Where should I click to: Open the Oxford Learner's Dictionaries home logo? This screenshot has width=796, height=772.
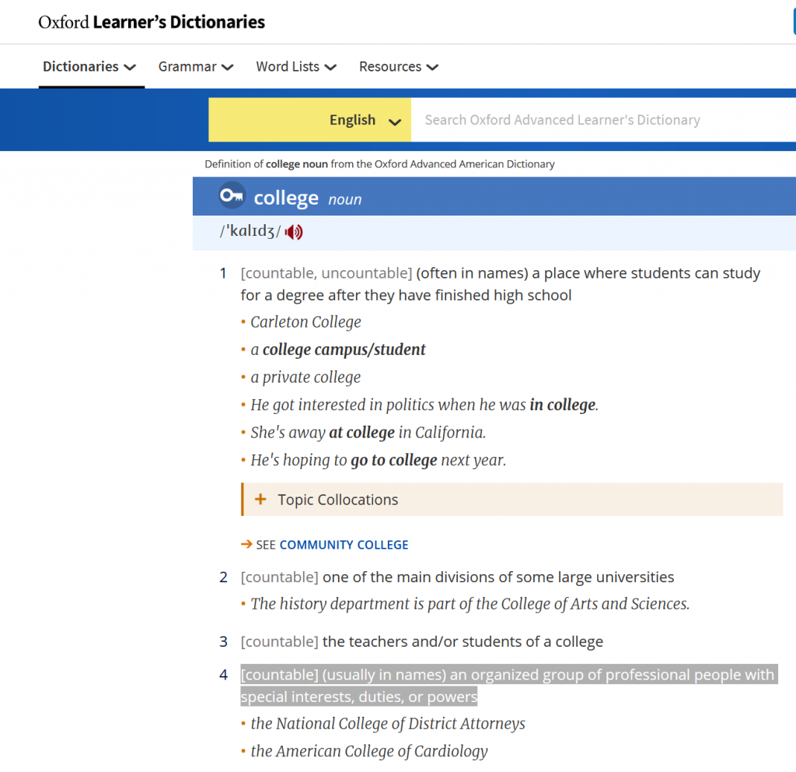(152, 22)
